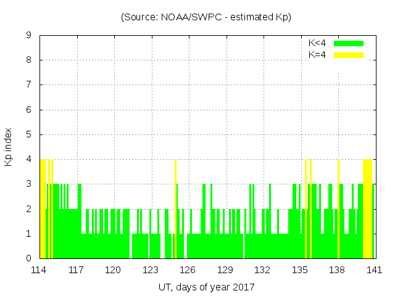Click the "UT, days of year 2017" axis label
395x296 pixels.
206,287
